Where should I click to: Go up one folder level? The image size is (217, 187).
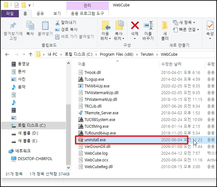click(x=31, y=54)
